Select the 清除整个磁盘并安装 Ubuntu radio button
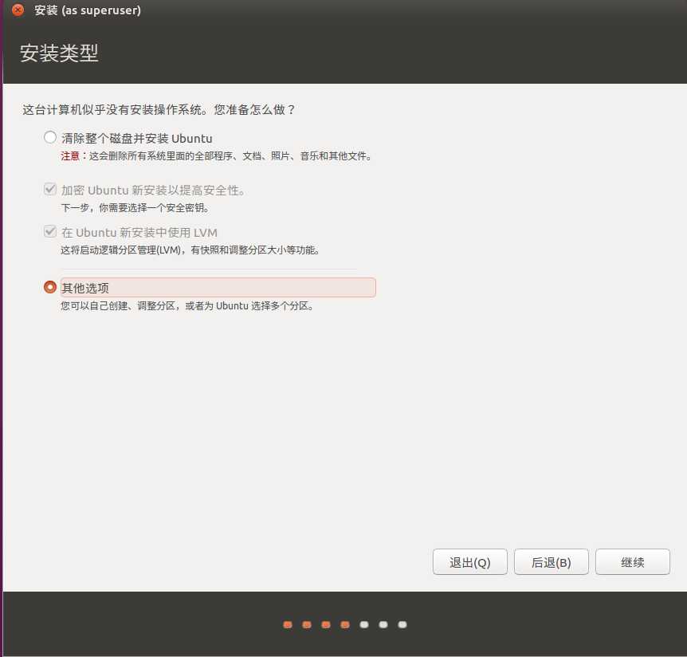 50,137
